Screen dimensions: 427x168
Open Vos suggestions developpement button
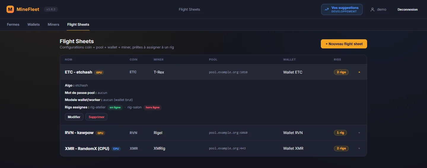tap(342, 9)
